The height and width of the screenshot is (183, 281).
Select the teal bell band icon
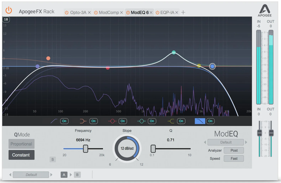[141, 121]
